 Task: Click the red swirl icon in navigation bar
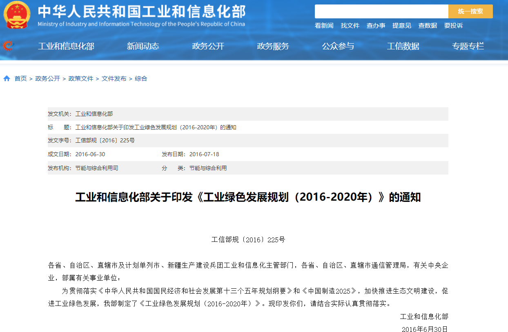coord(8,46)
